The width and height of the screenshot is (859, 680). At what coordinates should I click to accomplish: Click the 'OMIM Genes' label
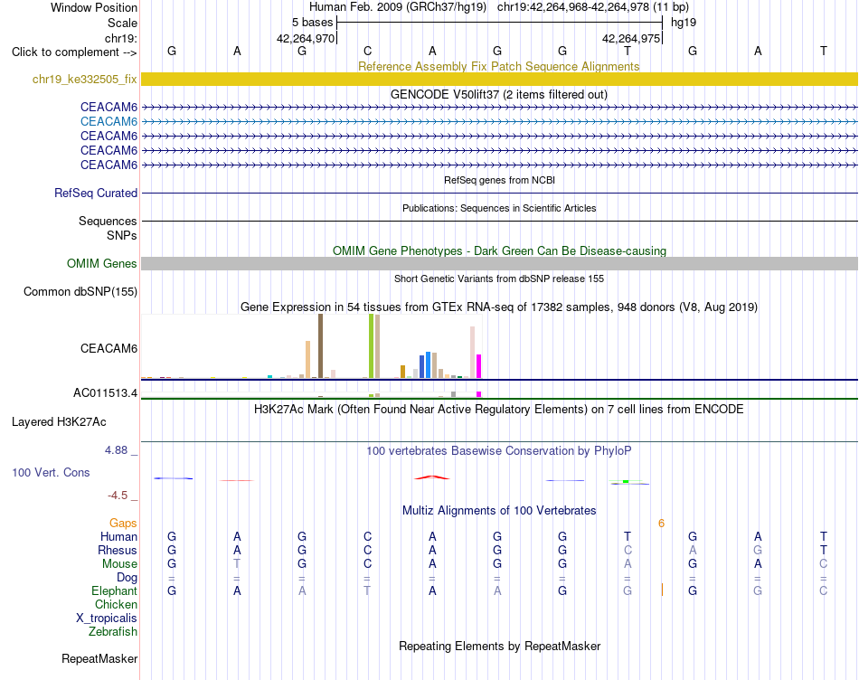pos(101,263)
